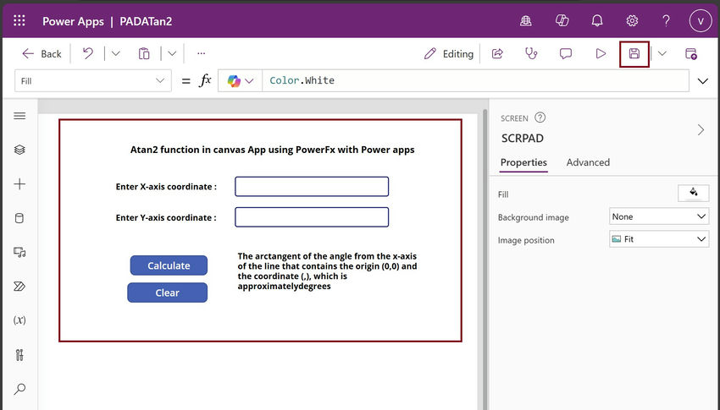This screenshot has height=410, width=720.
Task: Open Copilot from the header bar
Action: coord(562,20)
